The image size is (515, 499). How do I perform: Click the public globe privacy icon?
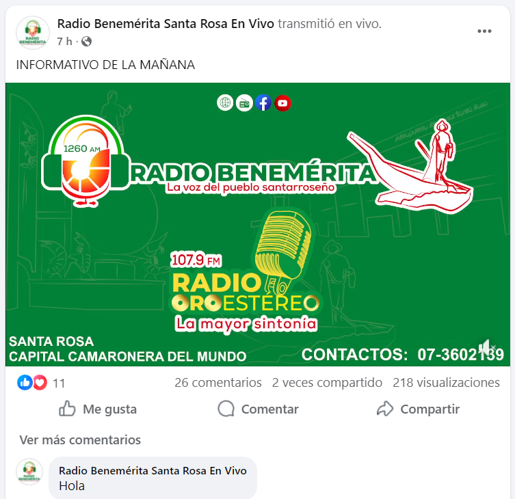pos(86,42)
